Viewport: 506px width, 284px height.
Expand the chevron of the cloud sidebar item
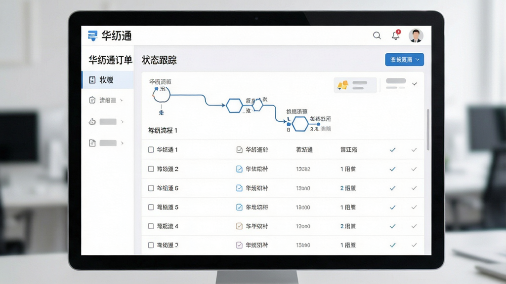tap(123, 122)
